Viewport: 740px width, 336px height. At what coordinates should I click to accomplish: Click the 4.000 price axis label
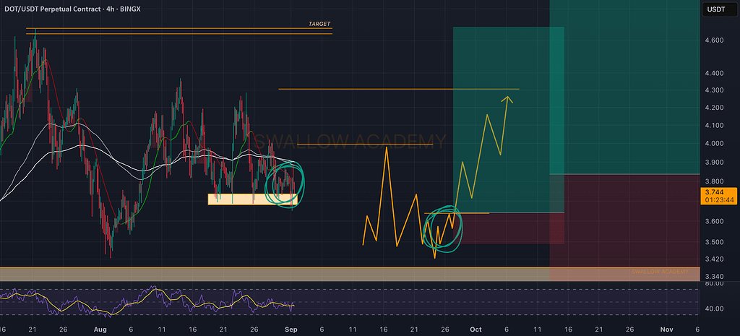tap(715, 144)
